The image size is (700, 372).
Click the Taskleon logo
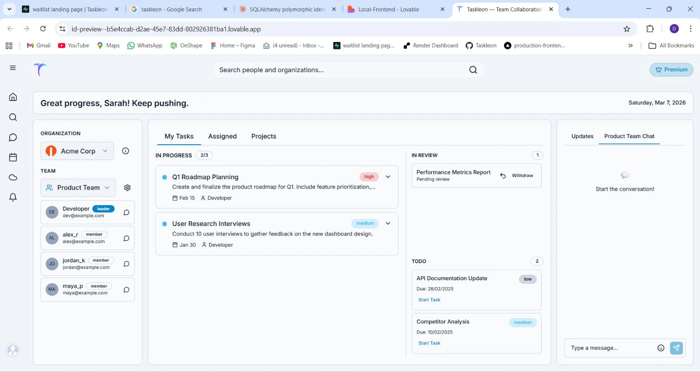(x=40, y=70)
